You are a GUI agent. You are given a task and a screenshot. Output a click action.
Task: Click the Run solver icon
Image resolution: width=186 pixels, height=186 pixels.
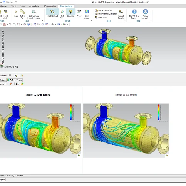coord(16,13)
